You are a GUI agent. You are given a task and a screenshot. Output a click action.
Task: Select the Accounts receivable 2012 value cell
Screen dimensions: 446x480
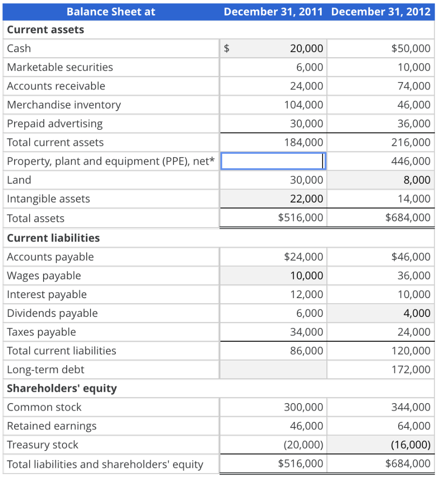[381, 86]
